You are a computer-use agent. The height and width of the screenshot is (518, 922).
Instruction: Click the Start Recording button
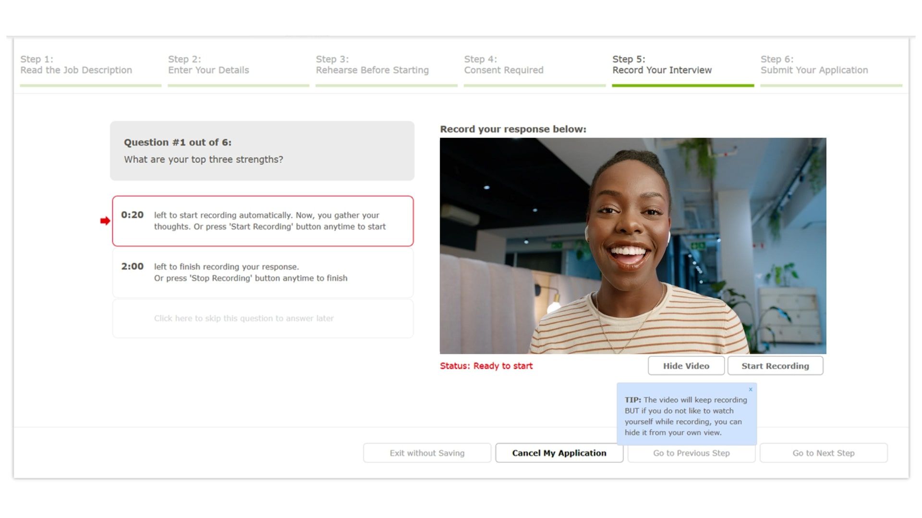(775, 365)
